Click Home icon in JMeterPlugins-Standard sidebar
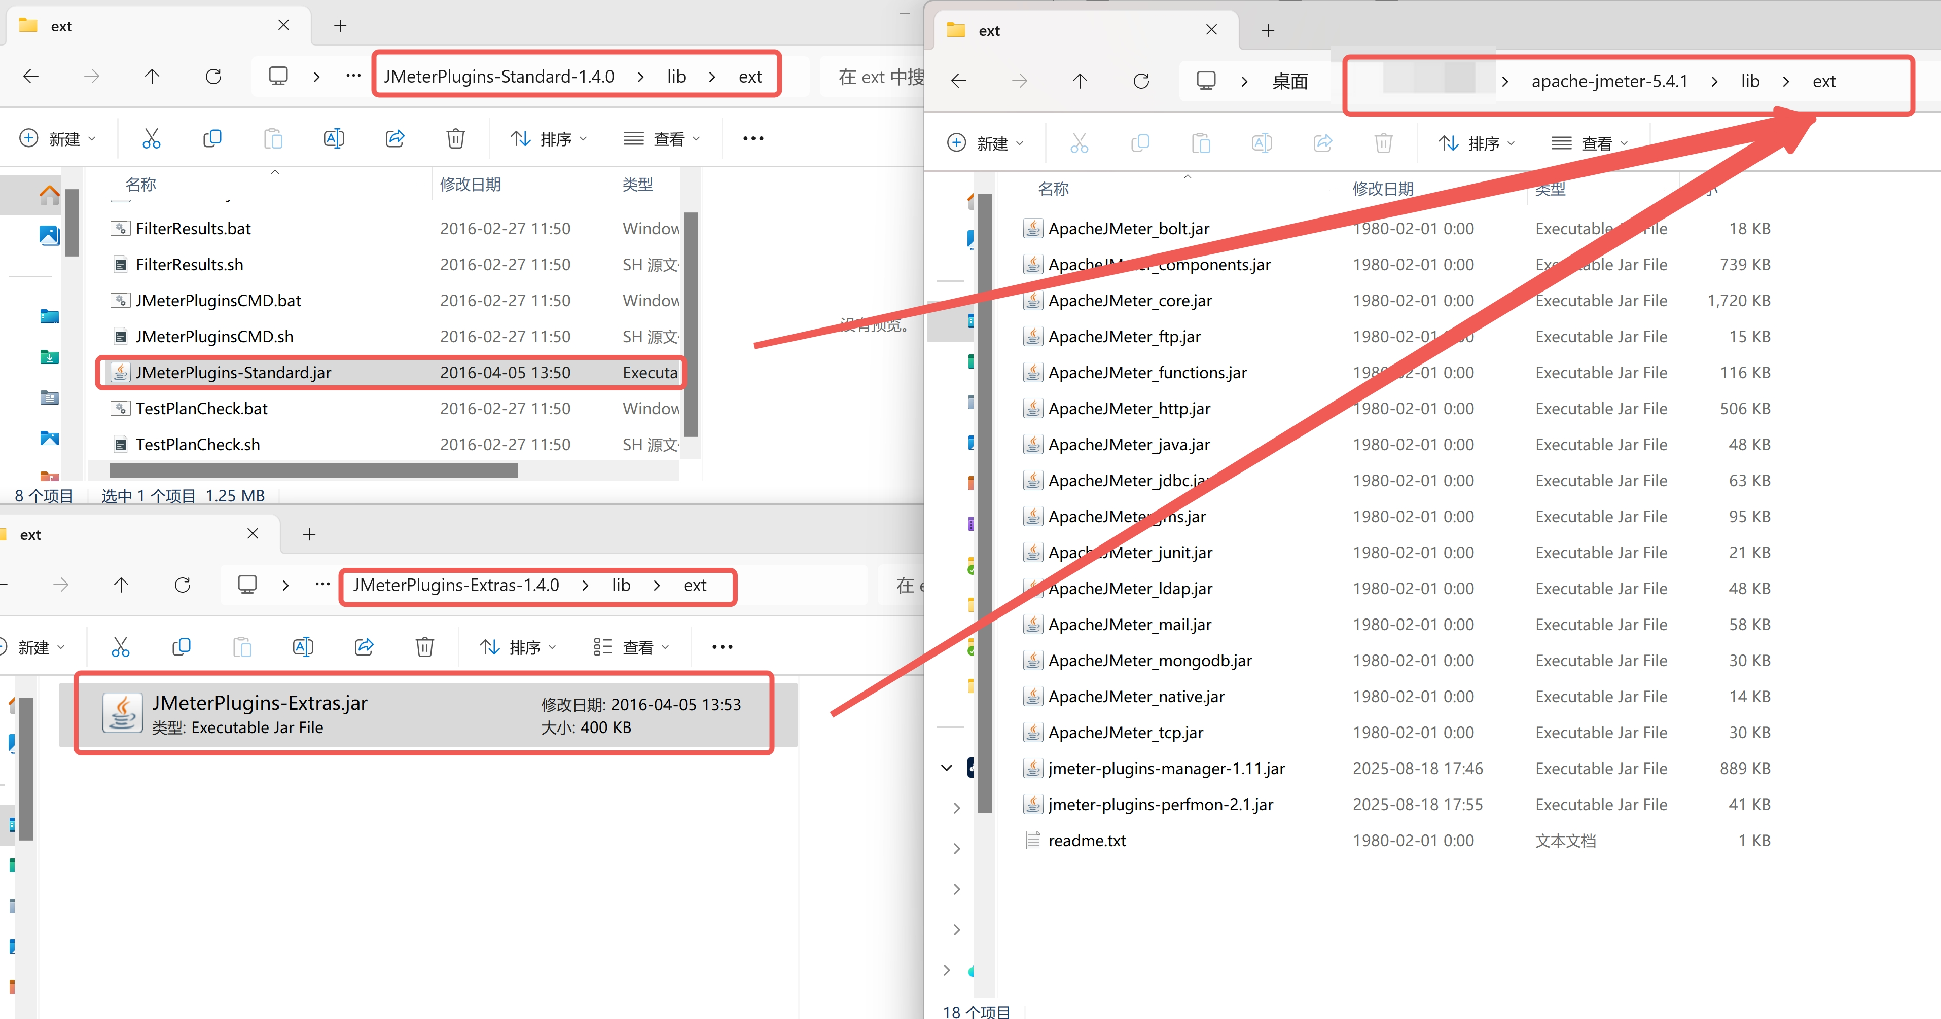This screenshot has width=1941, height=1019. tap(50, 195)
